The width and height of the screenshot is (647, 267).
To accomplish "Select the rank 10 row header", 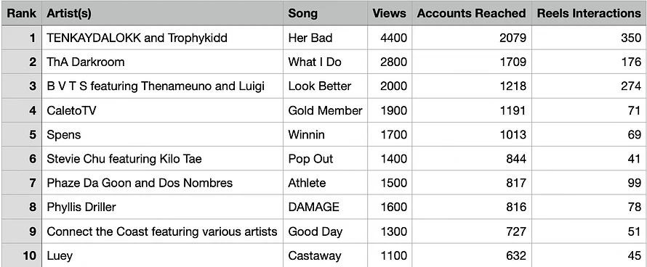I will pos(22,255).
